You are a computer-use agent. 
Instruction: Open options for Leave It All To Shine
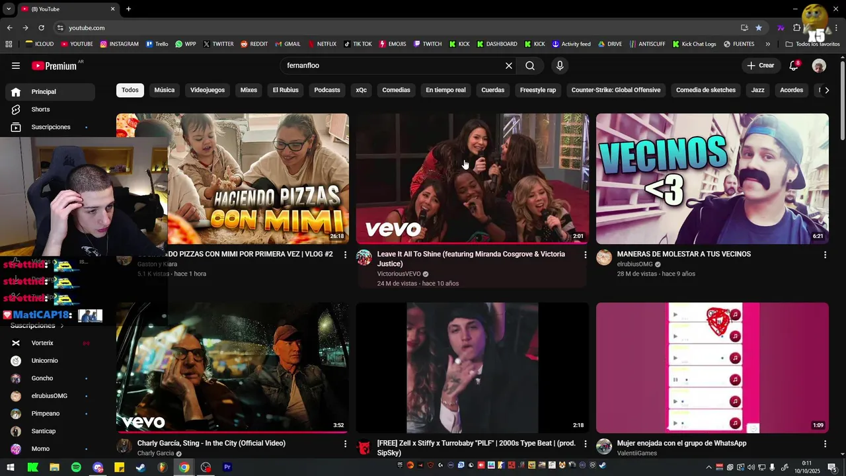585,255
